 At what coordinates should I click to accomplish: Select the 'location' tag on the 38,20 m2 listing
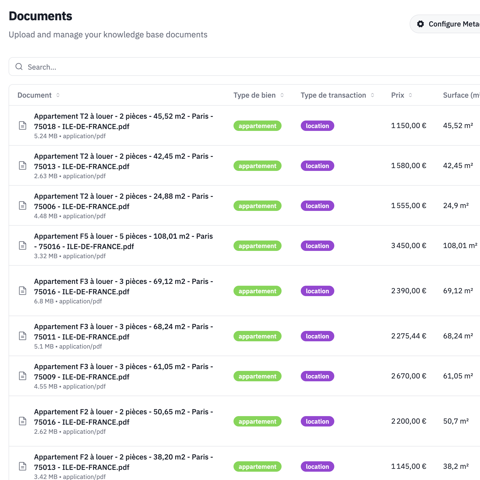pyautogui.click(x=317, y=466)
